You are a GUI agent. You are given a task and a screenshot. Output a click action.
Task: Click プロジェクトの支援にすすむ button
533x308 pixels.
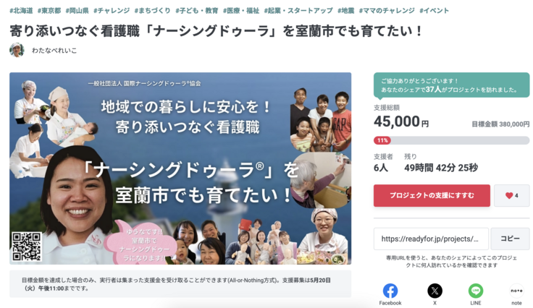point(432,196)
